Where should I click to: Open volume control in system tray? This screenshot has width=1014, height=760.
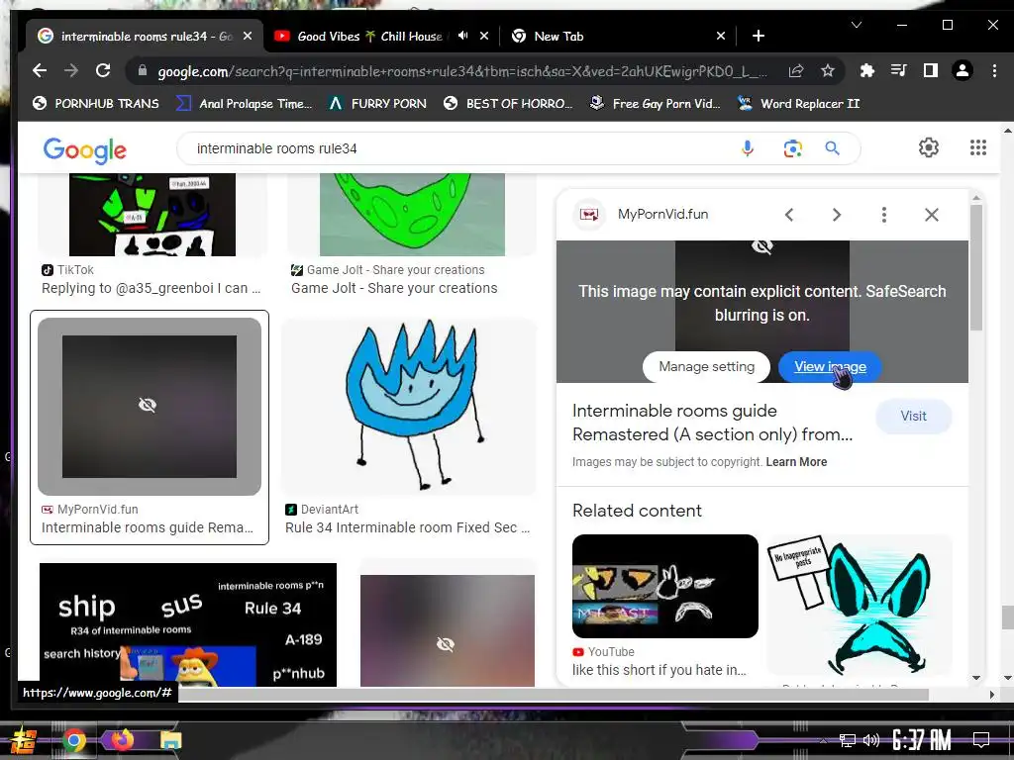click(871, 740)
